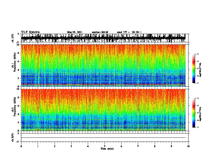Click the "ch.1(V)" waveform axis label
The height and width of the screenshot is (164, 212).
pos(13,38)
